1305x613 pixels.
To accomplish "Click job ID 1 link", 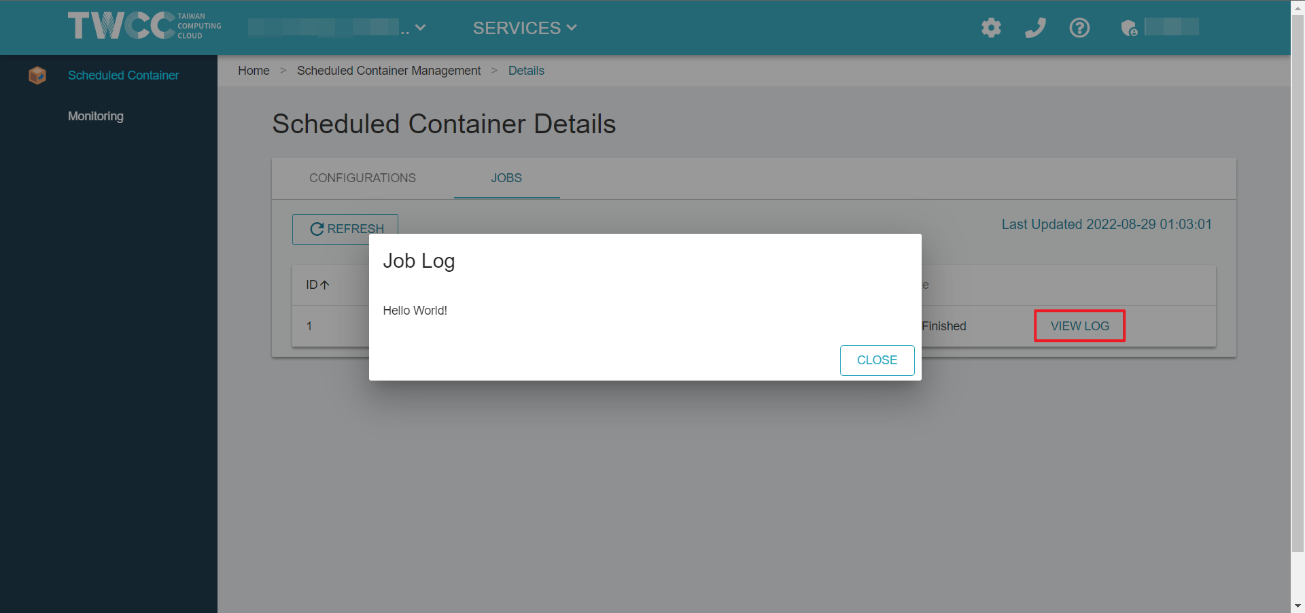I will tap(309, 326).
